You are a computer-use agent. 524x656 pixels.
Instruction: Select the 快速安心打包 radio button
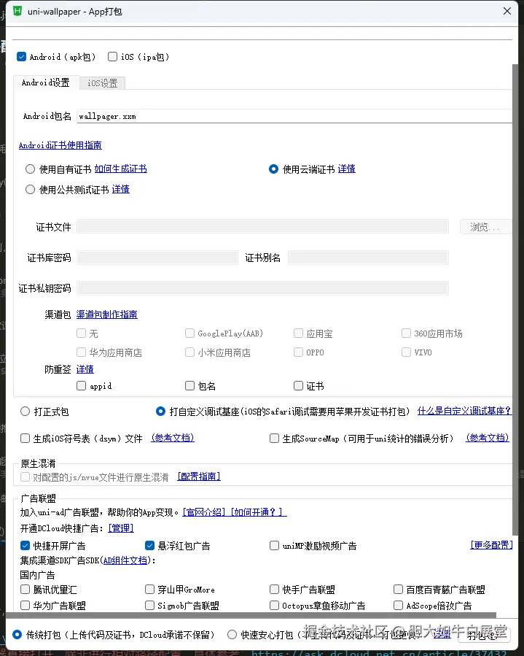(232, 635)
